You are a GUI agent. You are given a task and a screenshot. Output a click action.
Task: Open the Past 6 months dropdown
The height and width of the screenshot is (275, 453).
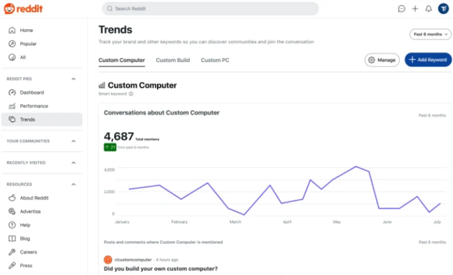[430, 34]
